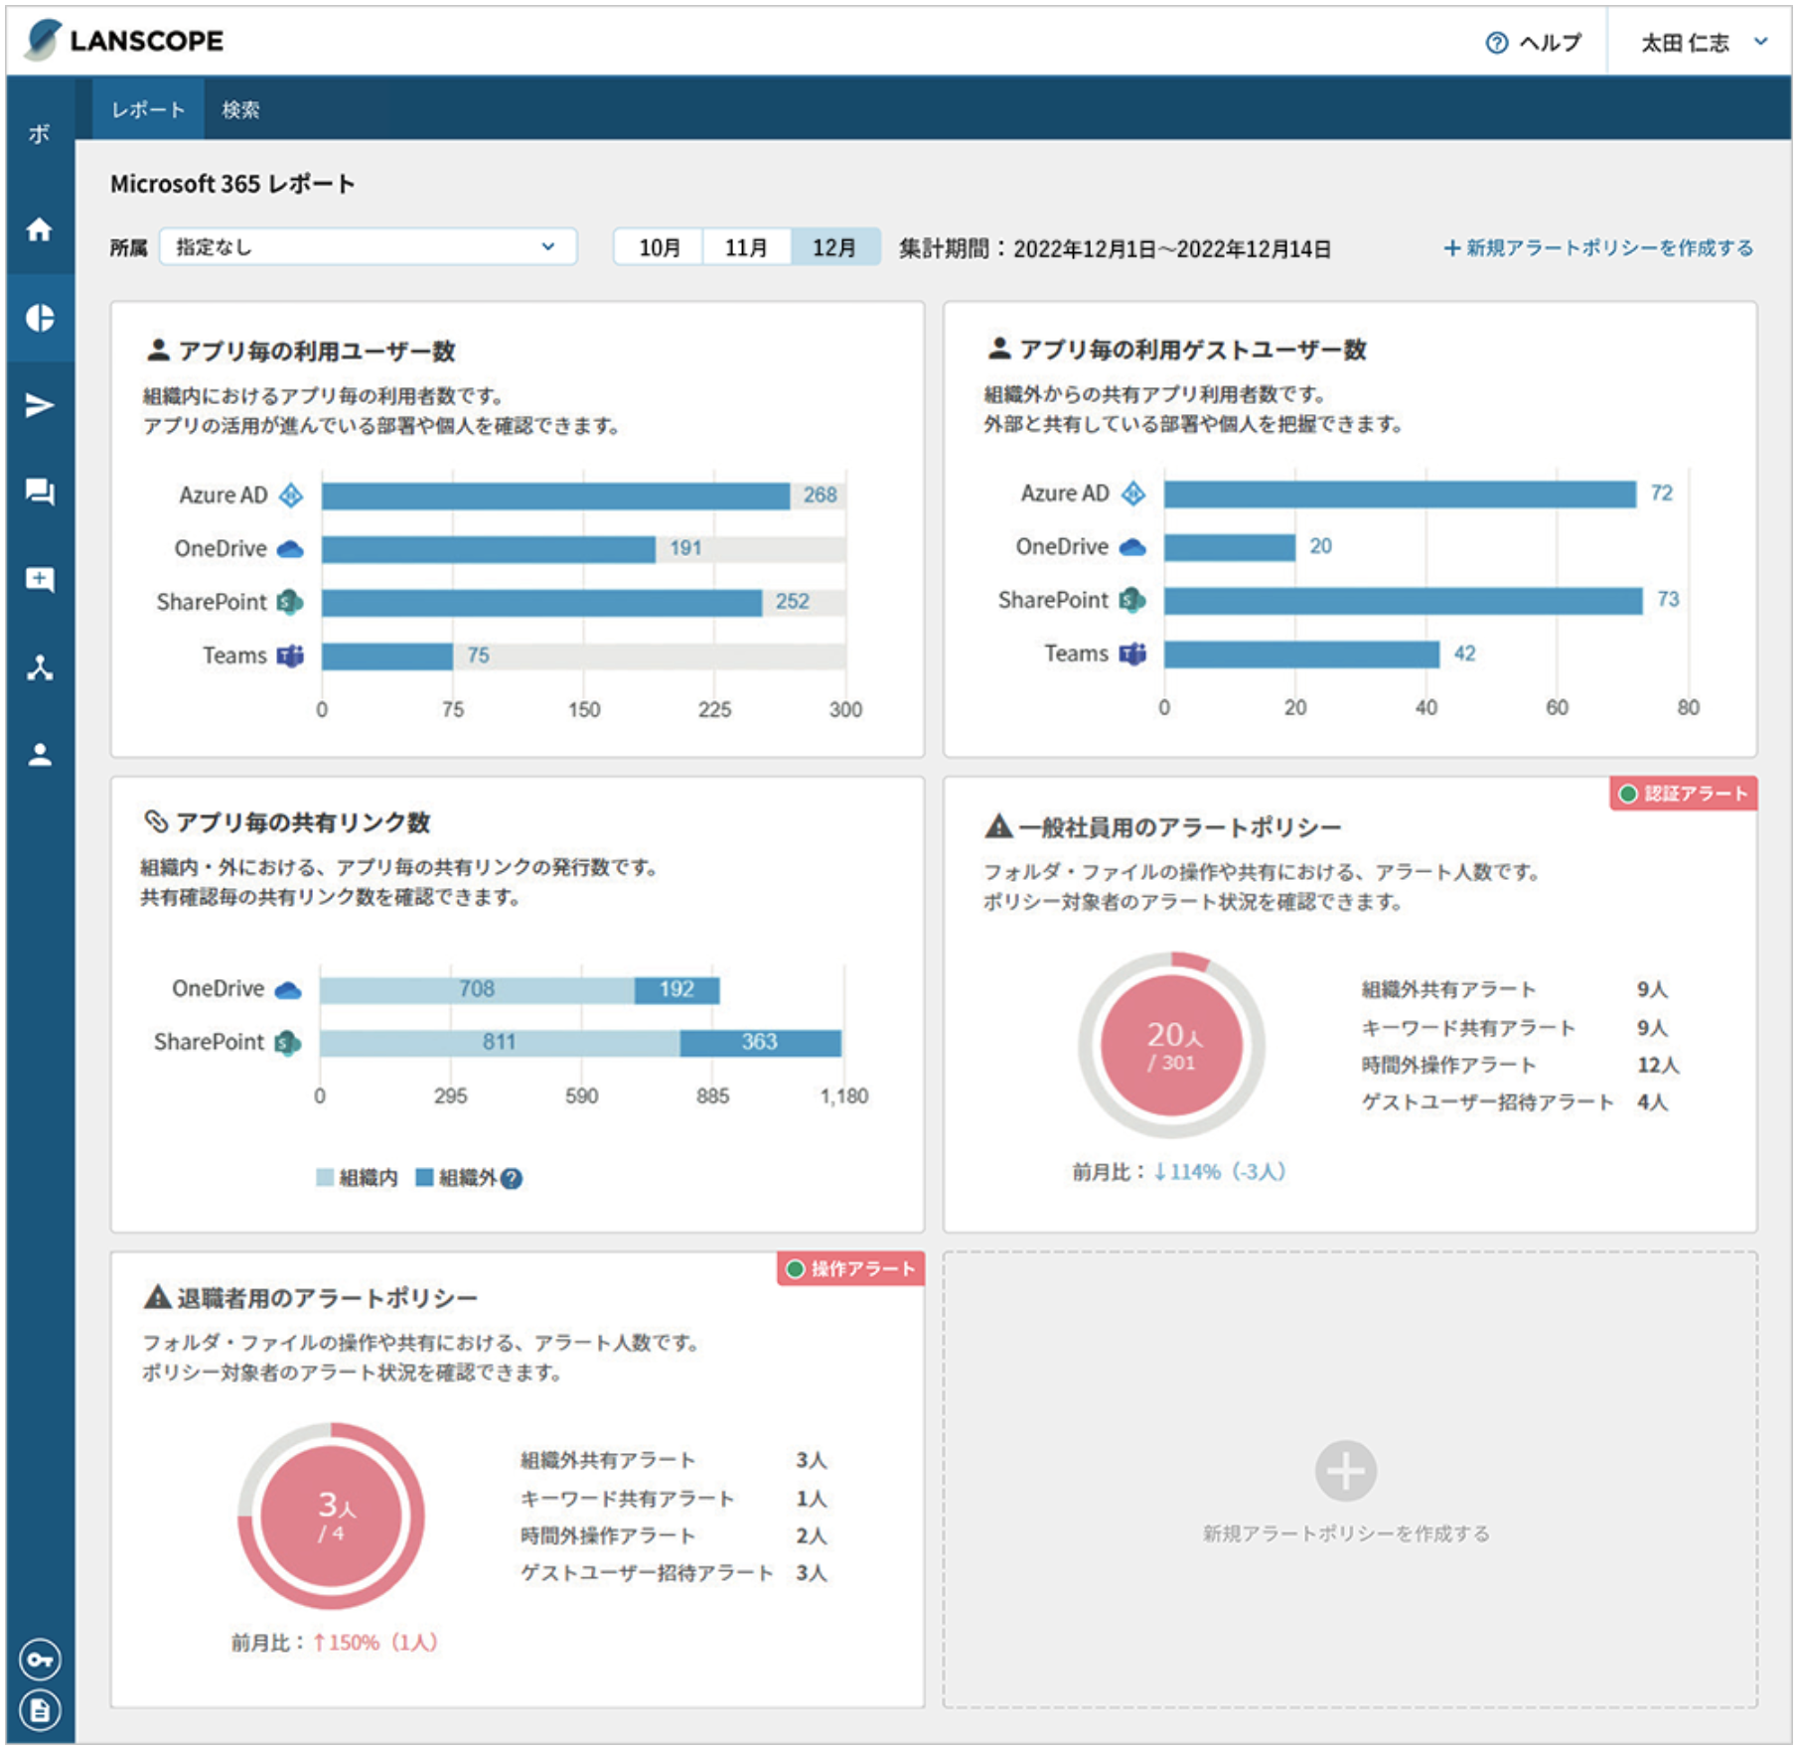The width and height of the screenshot is (1798, 1748).
Task: Click the OneDrive 191 user bar
Action: click(x=489, y=549)
